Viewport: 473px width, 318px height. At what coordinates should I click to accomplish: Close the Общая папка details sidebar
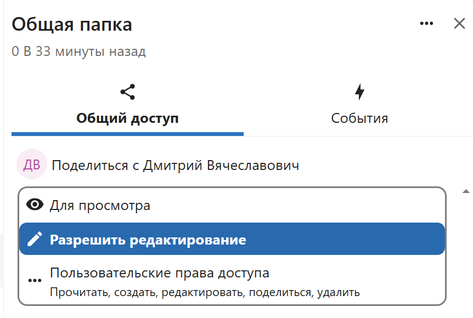(x=459, y=24)
